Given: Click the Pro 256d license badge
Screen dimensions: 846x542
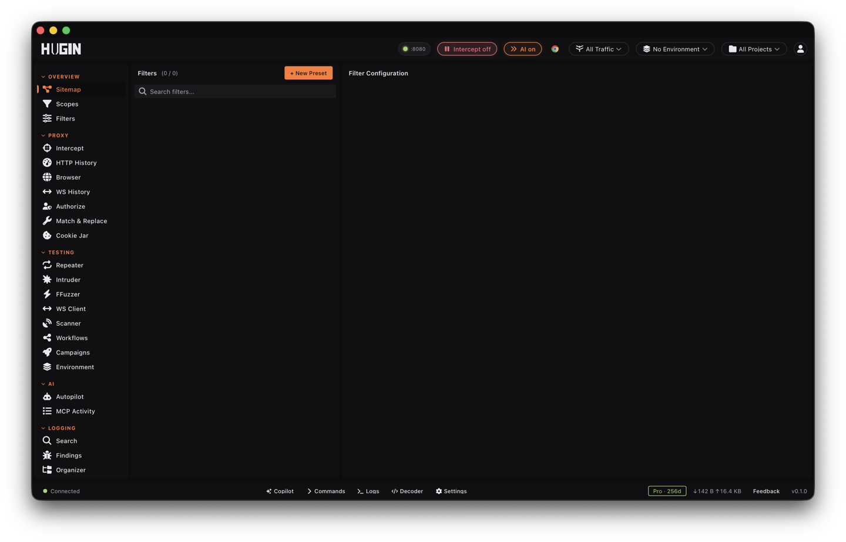Looking at the screenshot, I should [x=667, y=491].
